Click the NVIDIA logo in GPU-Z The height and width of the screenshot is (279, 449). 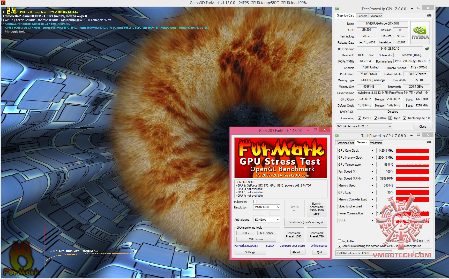(420, 33)
